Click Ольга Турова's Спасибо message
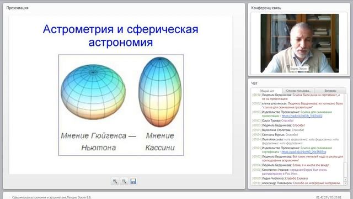353x199 pixels. click(x=273, y=121)
